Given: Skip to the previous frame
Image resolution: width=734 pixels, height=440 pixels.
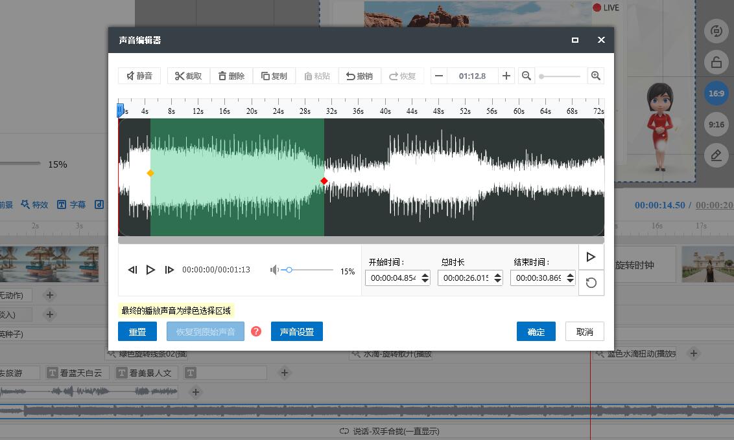Looking at the screenshot, I should click(132, 270).
